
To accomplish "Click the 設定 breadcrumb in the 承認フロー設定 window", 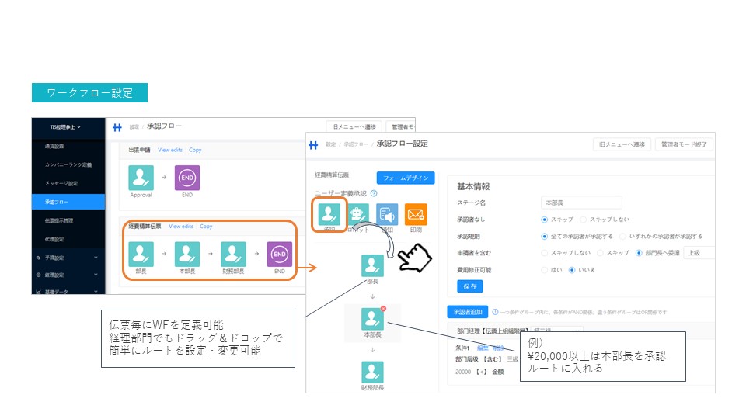I will pyautogui.click(x=331, y=144).
